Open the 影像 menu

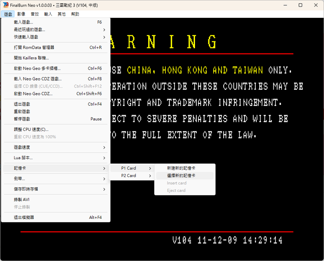tap(21, 14)
